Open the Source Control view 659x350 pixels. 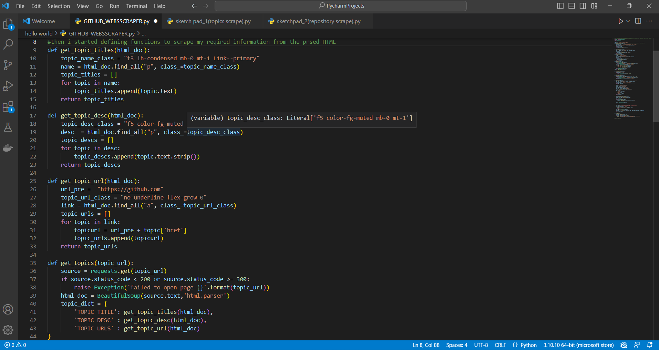[8, 65]
